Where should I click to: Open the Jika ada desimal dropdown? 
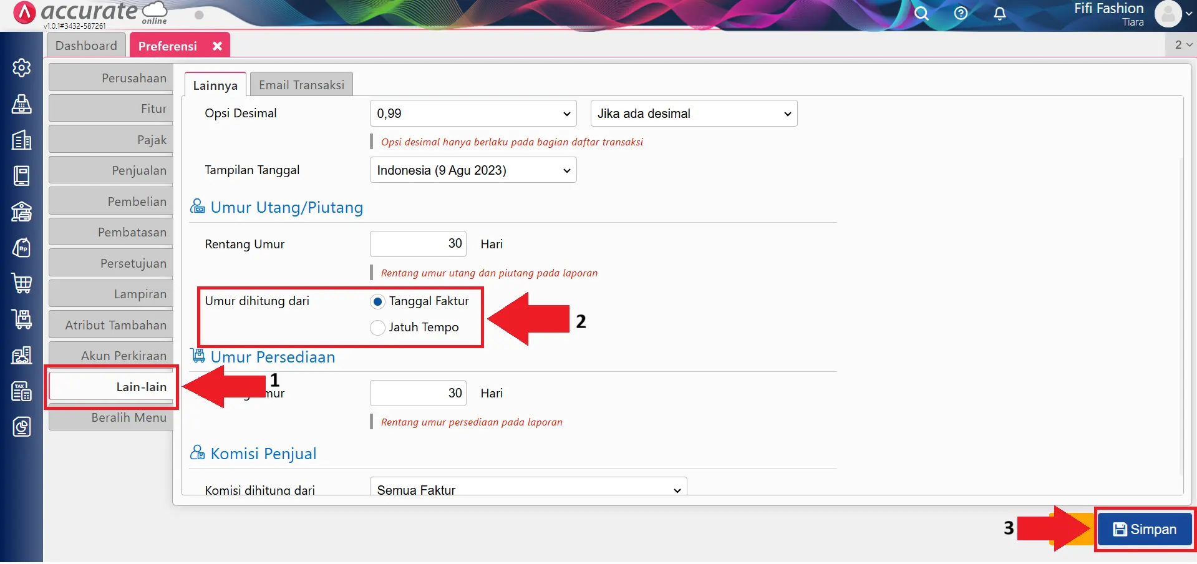(x=694, y=114)
